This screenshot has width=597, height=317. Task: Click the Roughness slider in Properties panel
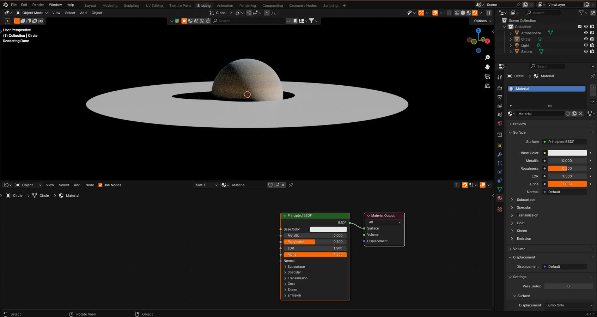567,169
